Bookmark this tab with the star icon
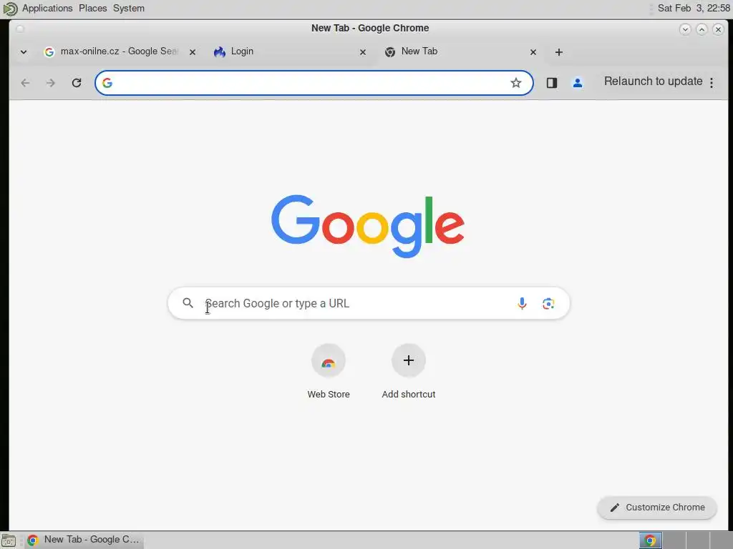 pos(515,83)
